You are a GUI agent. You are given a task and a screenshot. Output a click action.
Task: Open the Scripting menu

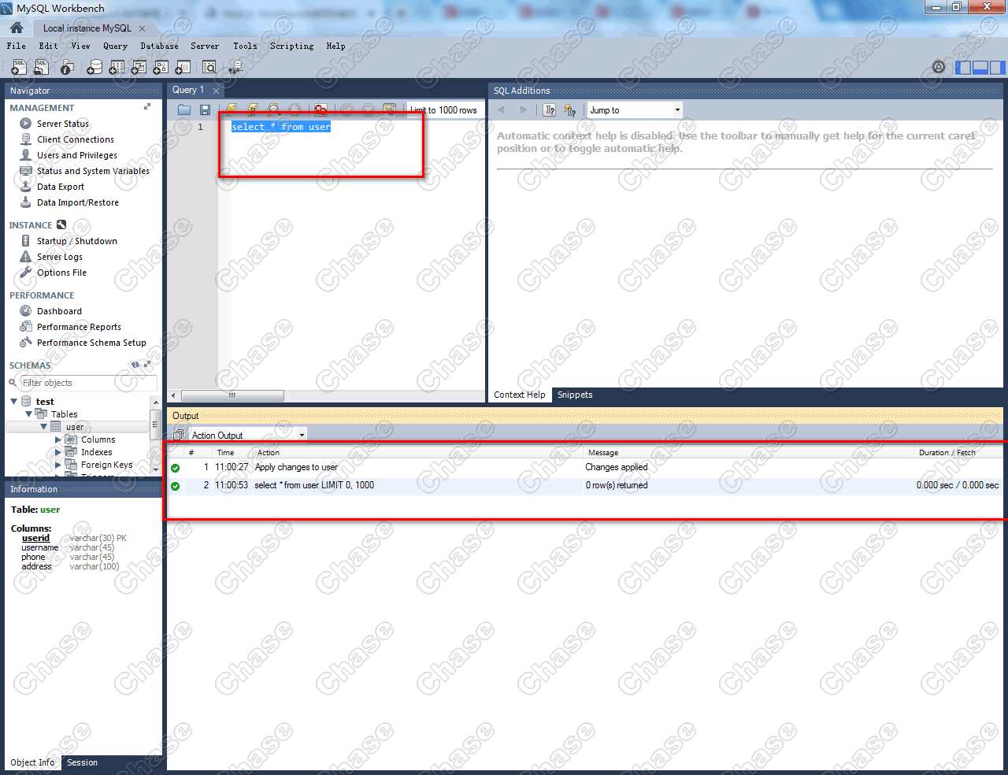click(291, 46)
